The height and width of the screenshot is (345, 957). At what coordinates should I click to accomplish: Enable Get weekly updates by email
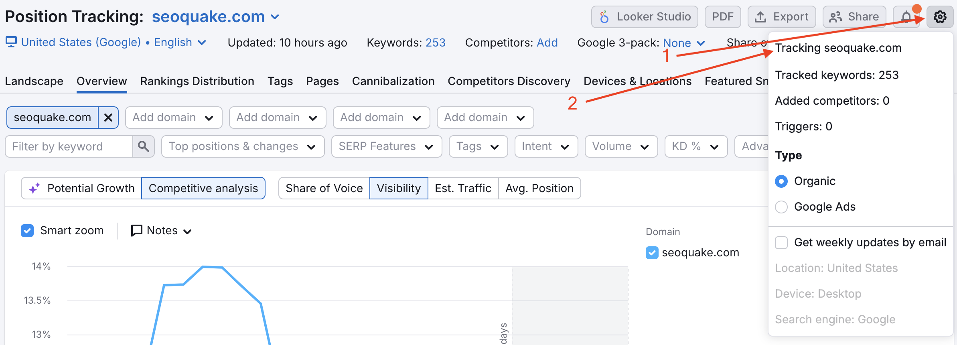click(781, 243)
